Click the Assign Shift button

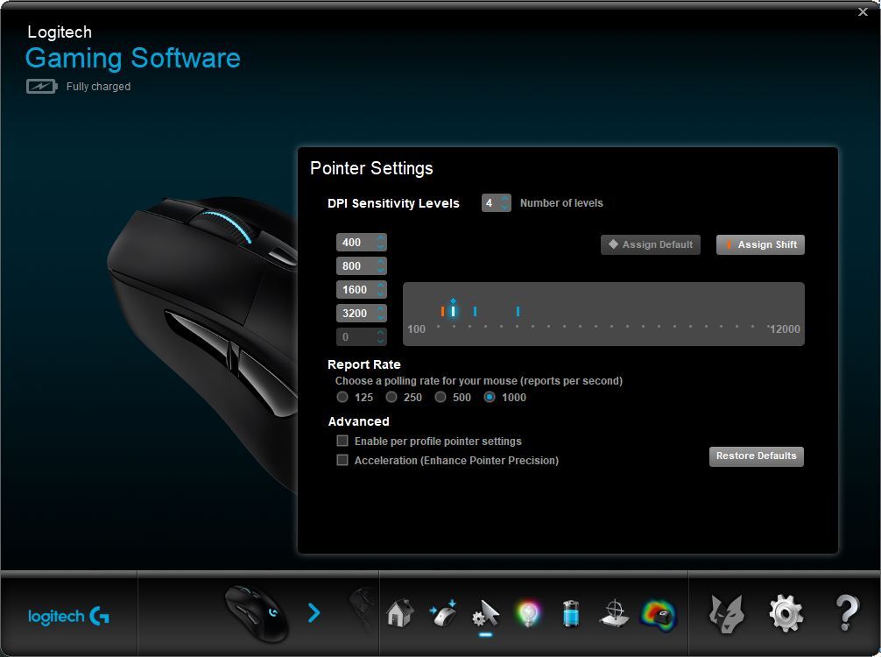click(x=759, y=244)
